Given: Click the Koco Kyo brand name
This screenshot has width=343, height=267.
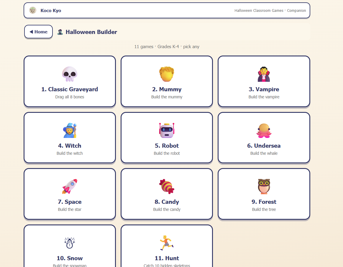Looking at the screenshot, I should coord(51,11).
